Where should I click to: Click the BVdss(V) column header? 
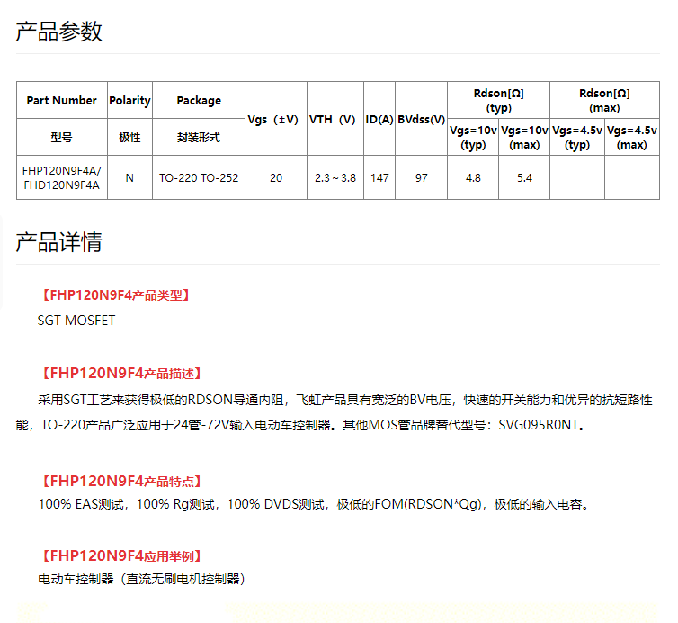pos(422,119)
